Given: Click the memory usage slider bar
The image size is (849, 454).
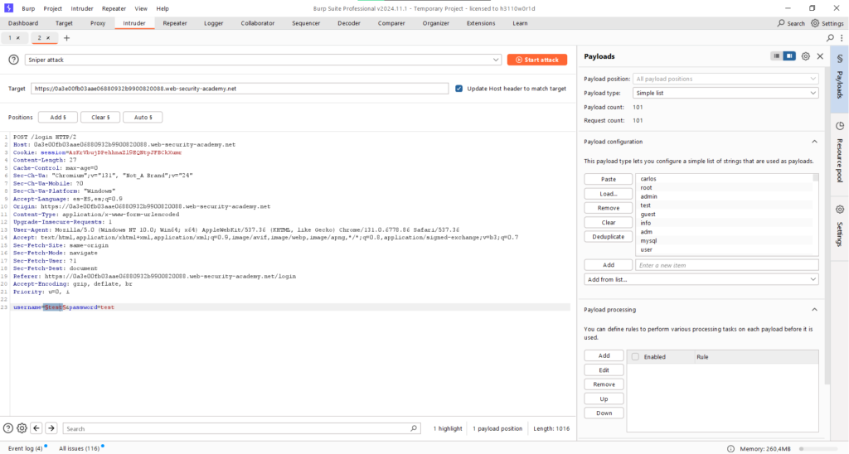Looking at the screenshot, I should coord(820,448).
